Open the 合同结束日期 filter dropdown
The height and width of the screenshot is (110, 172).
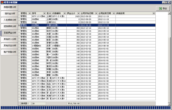(114, 13)
